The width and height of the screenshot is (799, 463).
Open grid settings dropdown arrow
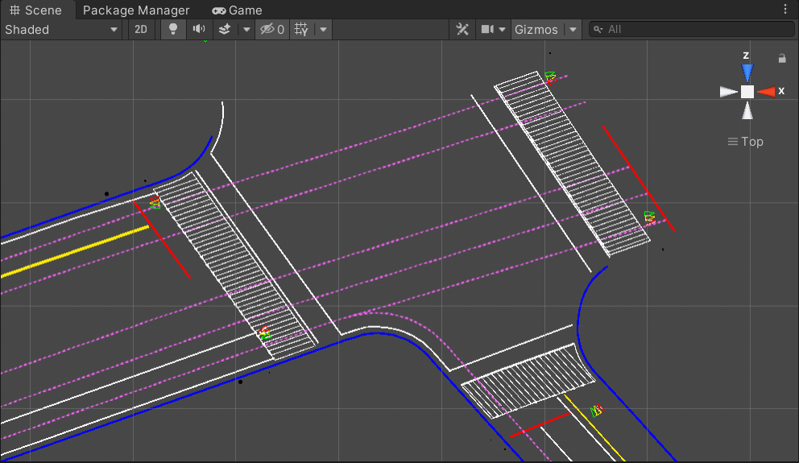tap(323, 30)
